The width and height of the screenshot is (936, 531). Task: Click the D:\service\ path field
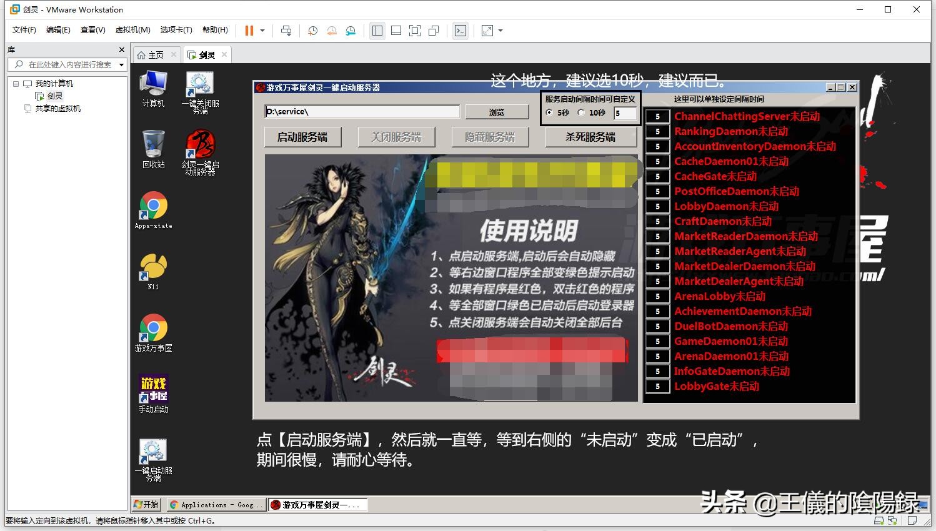tap(362, 112)
